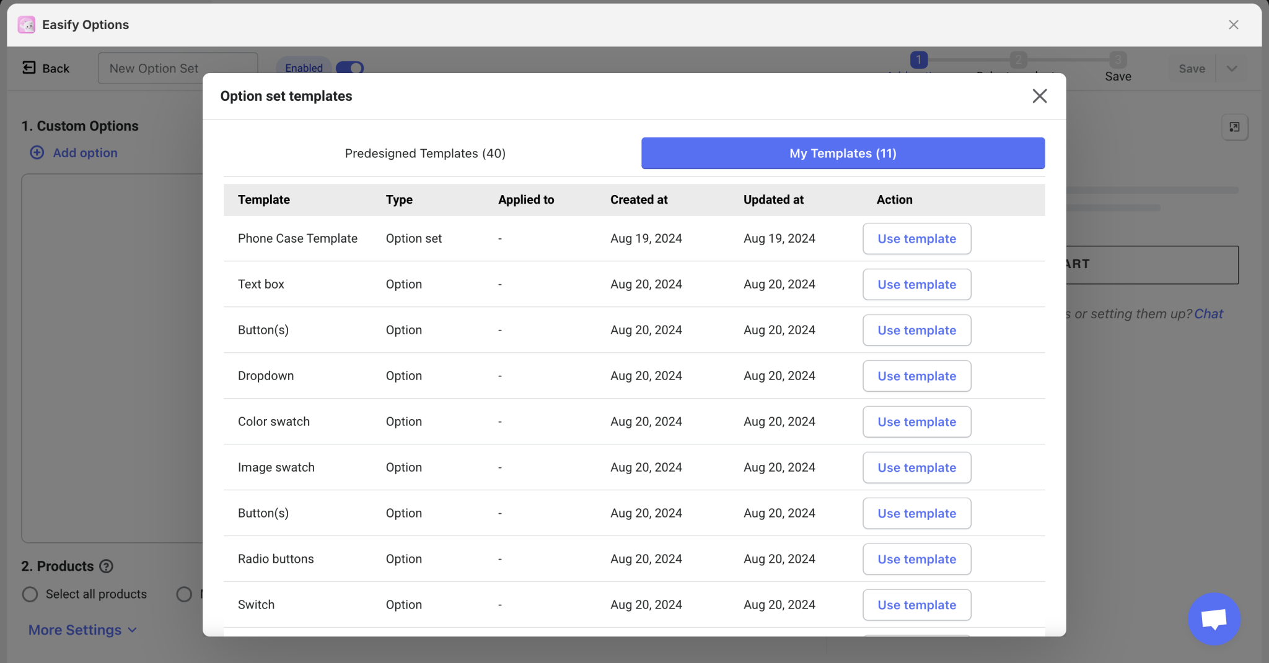The width and height of the screenshot is (1269, 663).
Task: Switch to Predesigned Templates tab
Action: point(424,153)
